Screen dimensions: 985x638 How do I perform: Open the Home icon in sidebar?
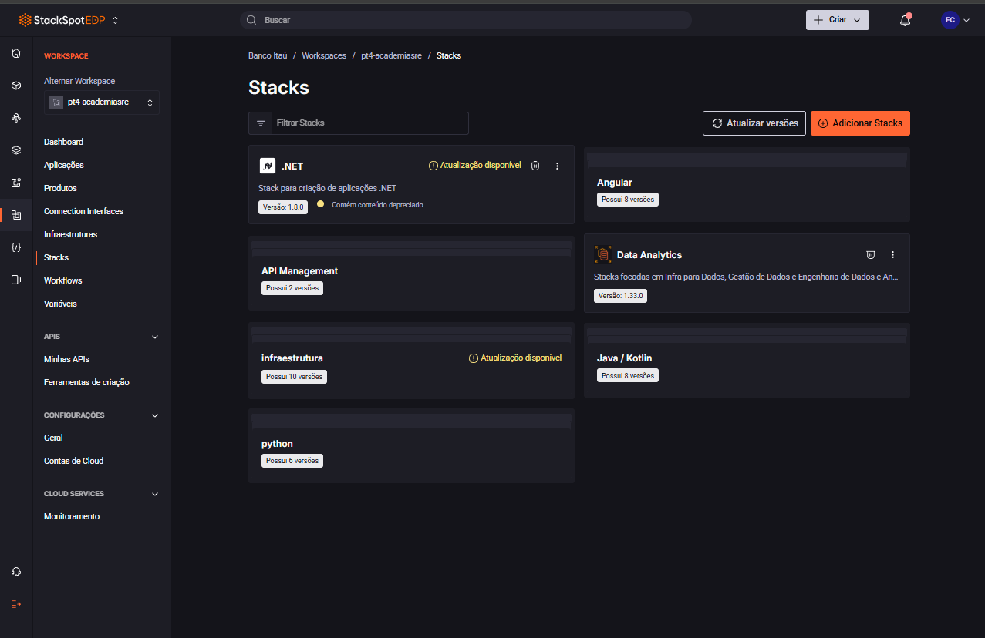[15, 52]
